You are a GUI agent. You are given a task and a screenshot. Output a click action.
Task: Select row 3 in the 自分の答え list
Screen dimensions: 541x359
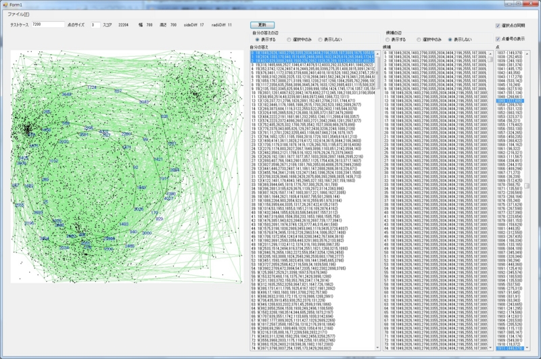tap(312, 65)
